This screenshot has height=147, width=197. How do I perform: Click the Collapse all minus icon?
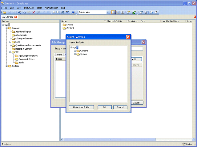coord(58,12)
